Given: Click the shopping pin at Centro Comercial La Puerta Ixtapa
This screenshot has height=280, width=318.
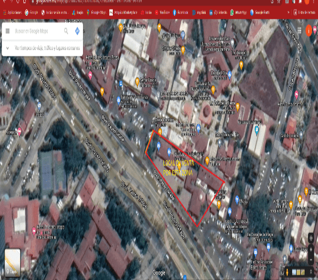Looking at the screenshot, I should [x=230, y=211].
